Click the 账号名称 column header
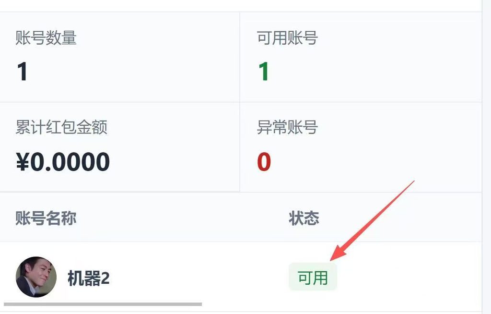The image size is (491, 314). 46,218
